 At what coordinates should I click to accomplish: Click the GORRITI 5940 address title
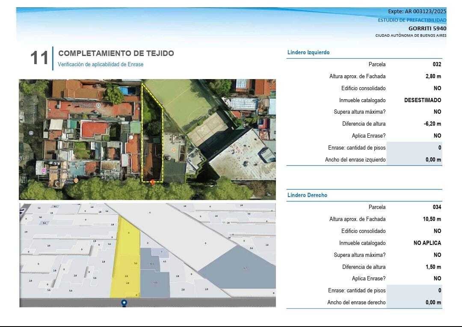(x=427, y=28)
